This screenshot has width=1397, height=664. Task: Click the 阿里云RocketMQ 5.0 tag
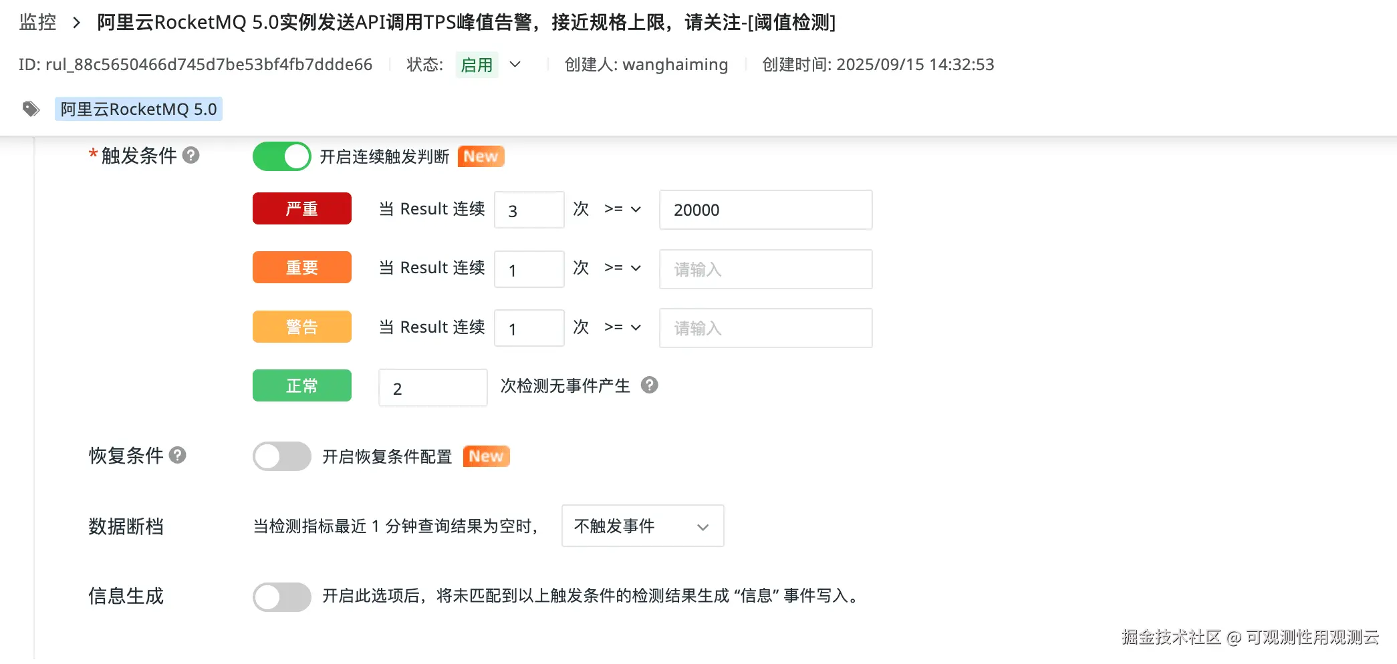(138, 109)
